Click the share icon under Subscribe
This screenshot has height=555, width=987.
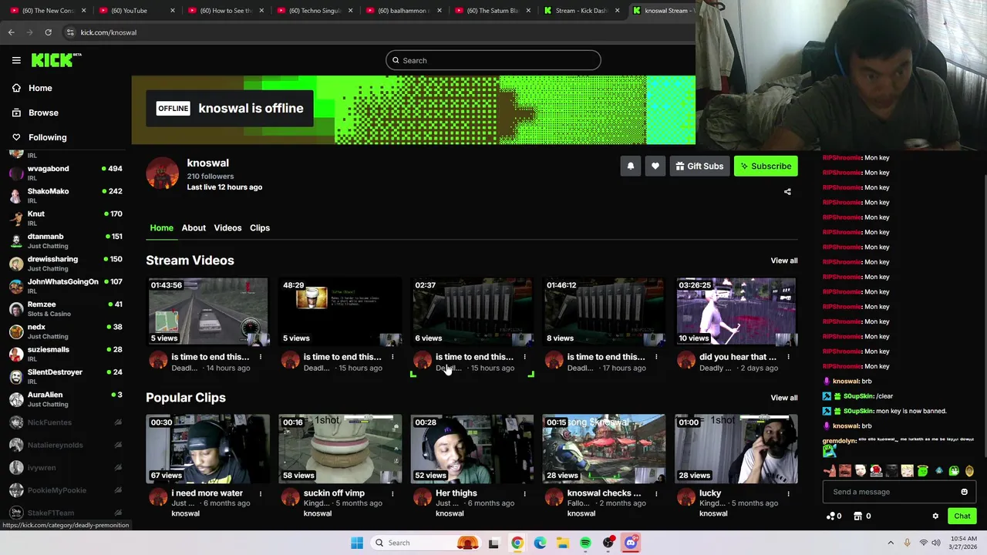click(787, 192)
